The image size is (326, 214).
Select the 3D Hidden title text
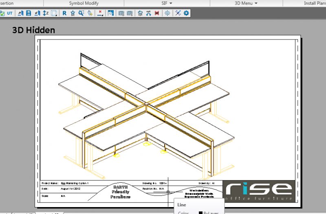(33, 30)
